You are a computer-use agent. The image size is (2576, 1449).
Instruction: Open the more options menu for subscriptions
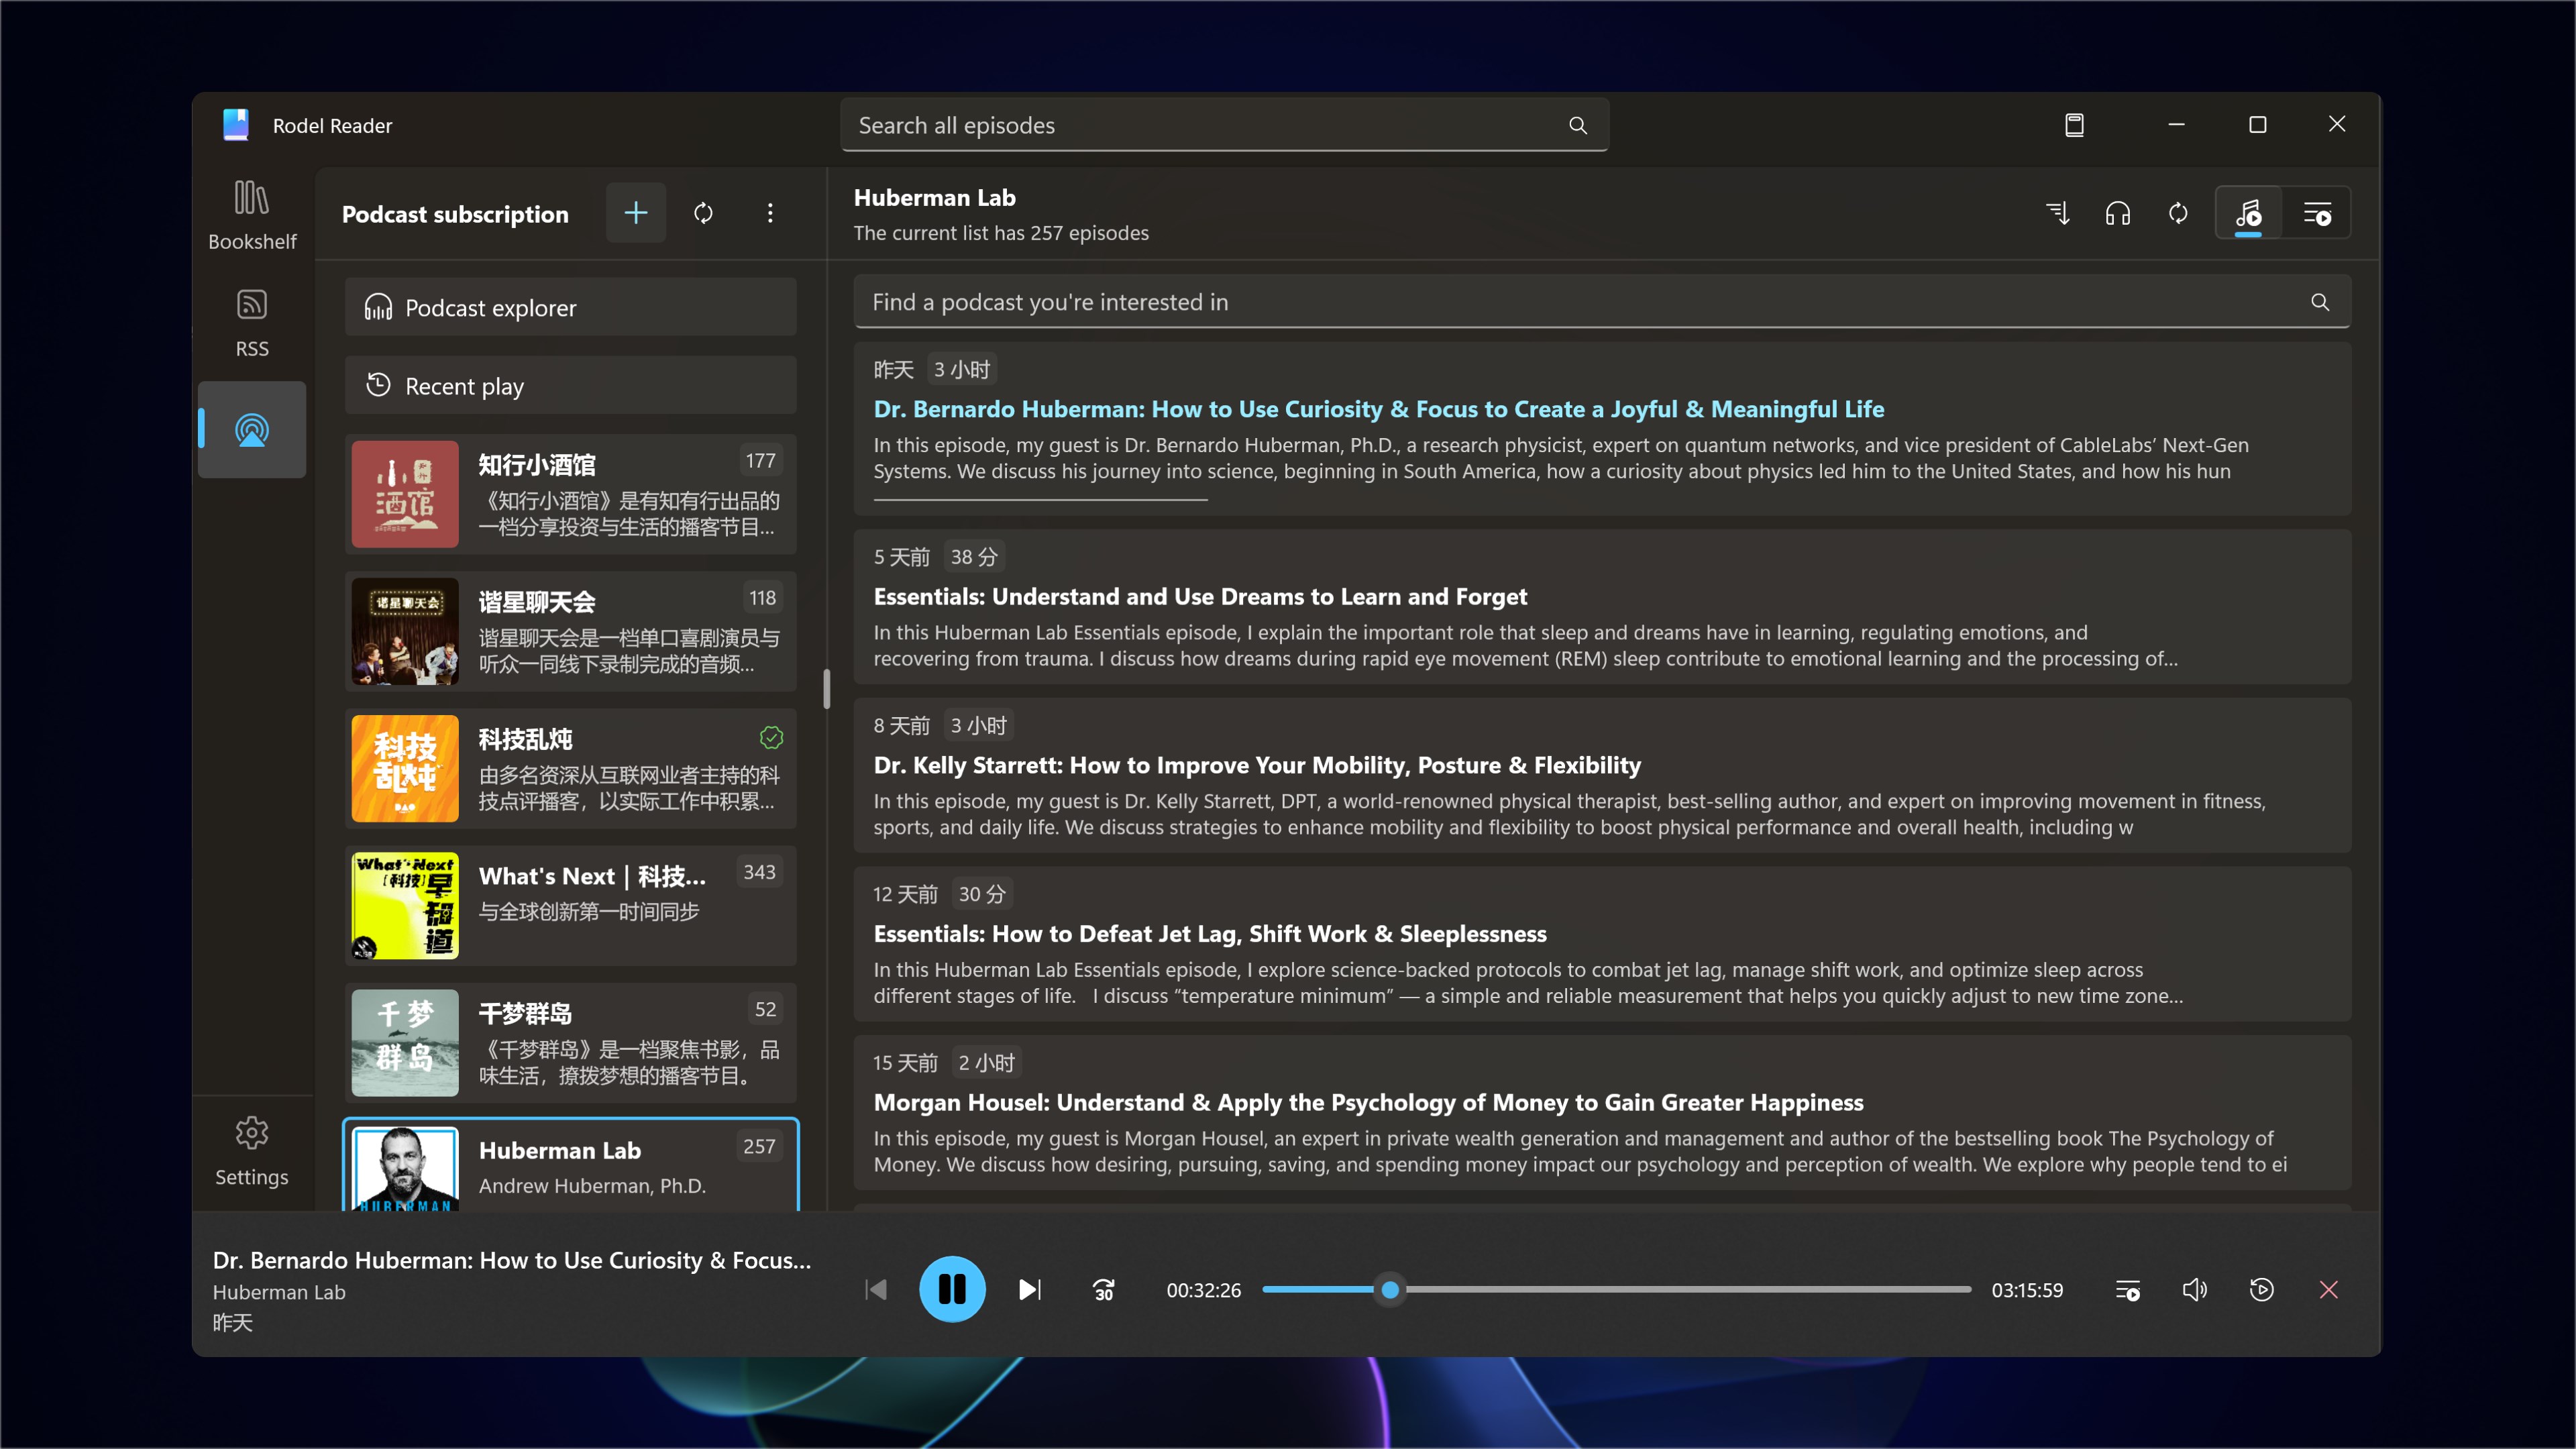click(770, 213)
